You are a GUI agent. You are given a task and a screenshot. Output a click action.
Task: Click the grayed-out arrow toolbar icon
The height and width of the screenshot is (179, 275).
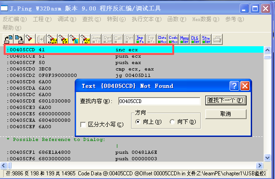pos(41,39)
